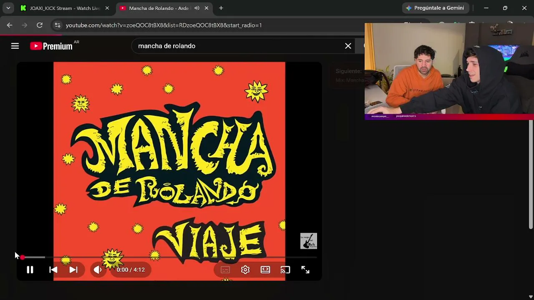Go back to the previous page
Viewport: 534px width, 300px height.
coord(10,25)
